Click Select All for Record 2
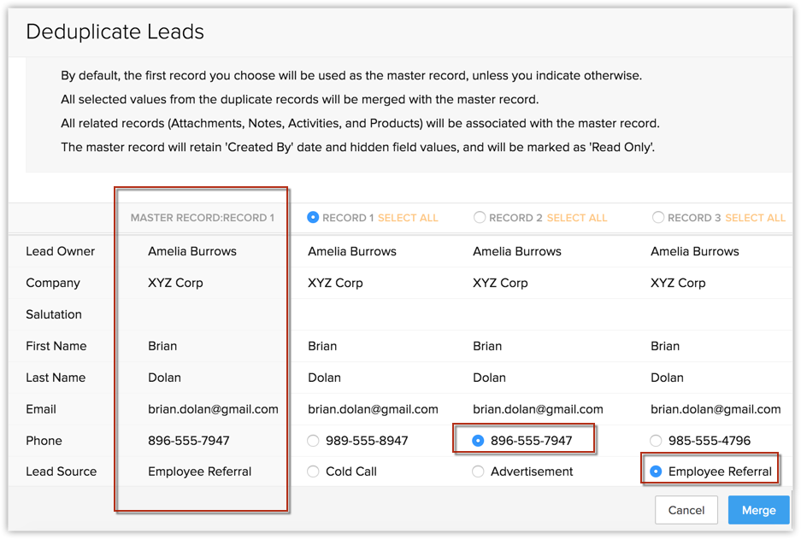Viewport: 801px width, 539px height. [x=577, y=218]
